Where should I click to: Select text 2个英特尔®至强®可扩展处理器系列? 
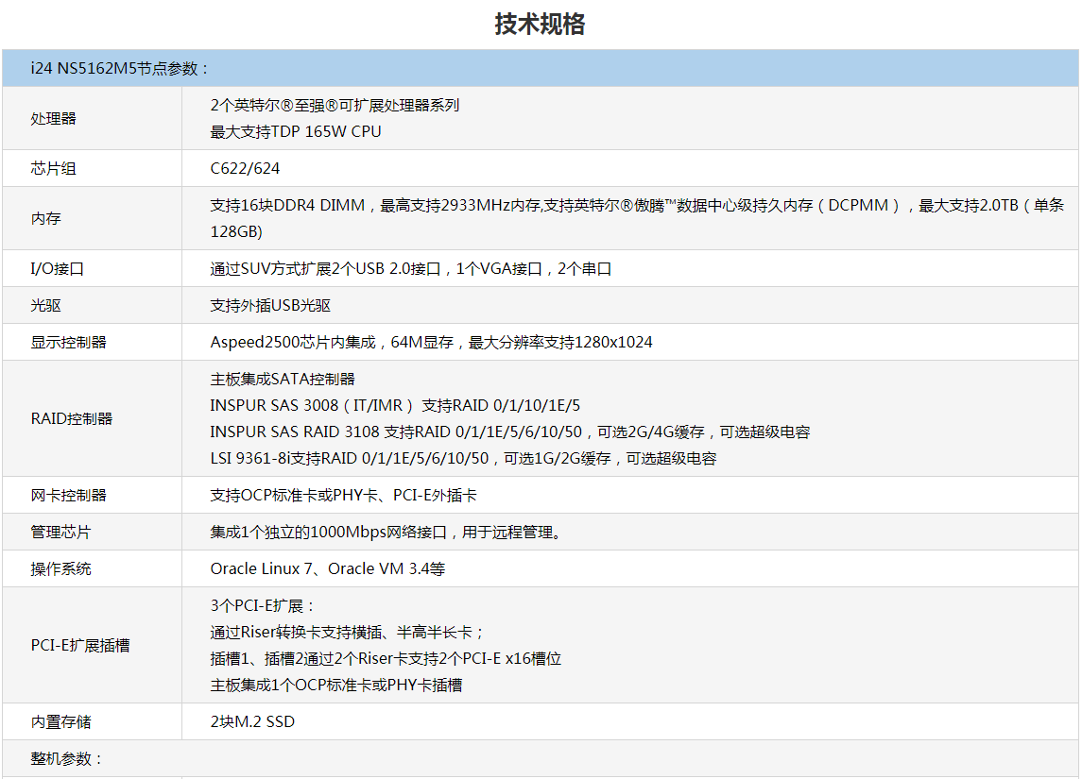pos(335,106)
